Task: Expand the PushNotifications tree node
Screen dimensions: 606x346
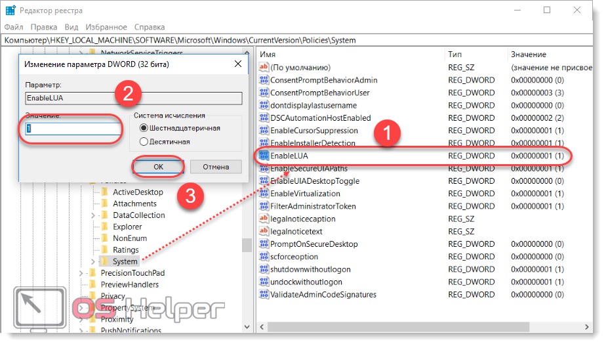Action: coord(81,331)
